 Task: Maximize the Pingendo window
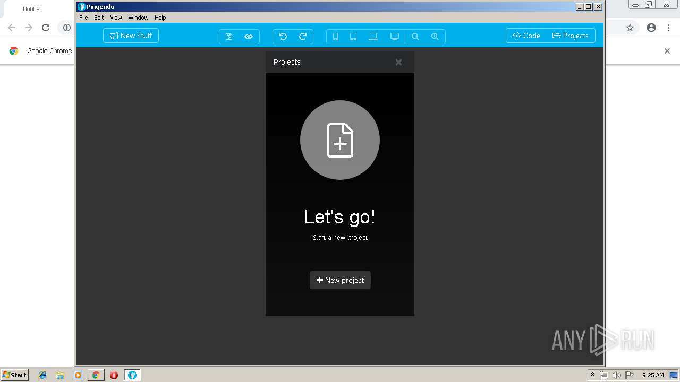(x=589, y=7)
